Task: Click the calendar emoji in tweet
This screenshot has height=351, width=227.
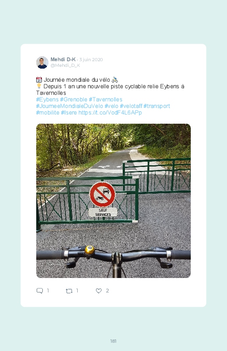Action: pos(39,80)
